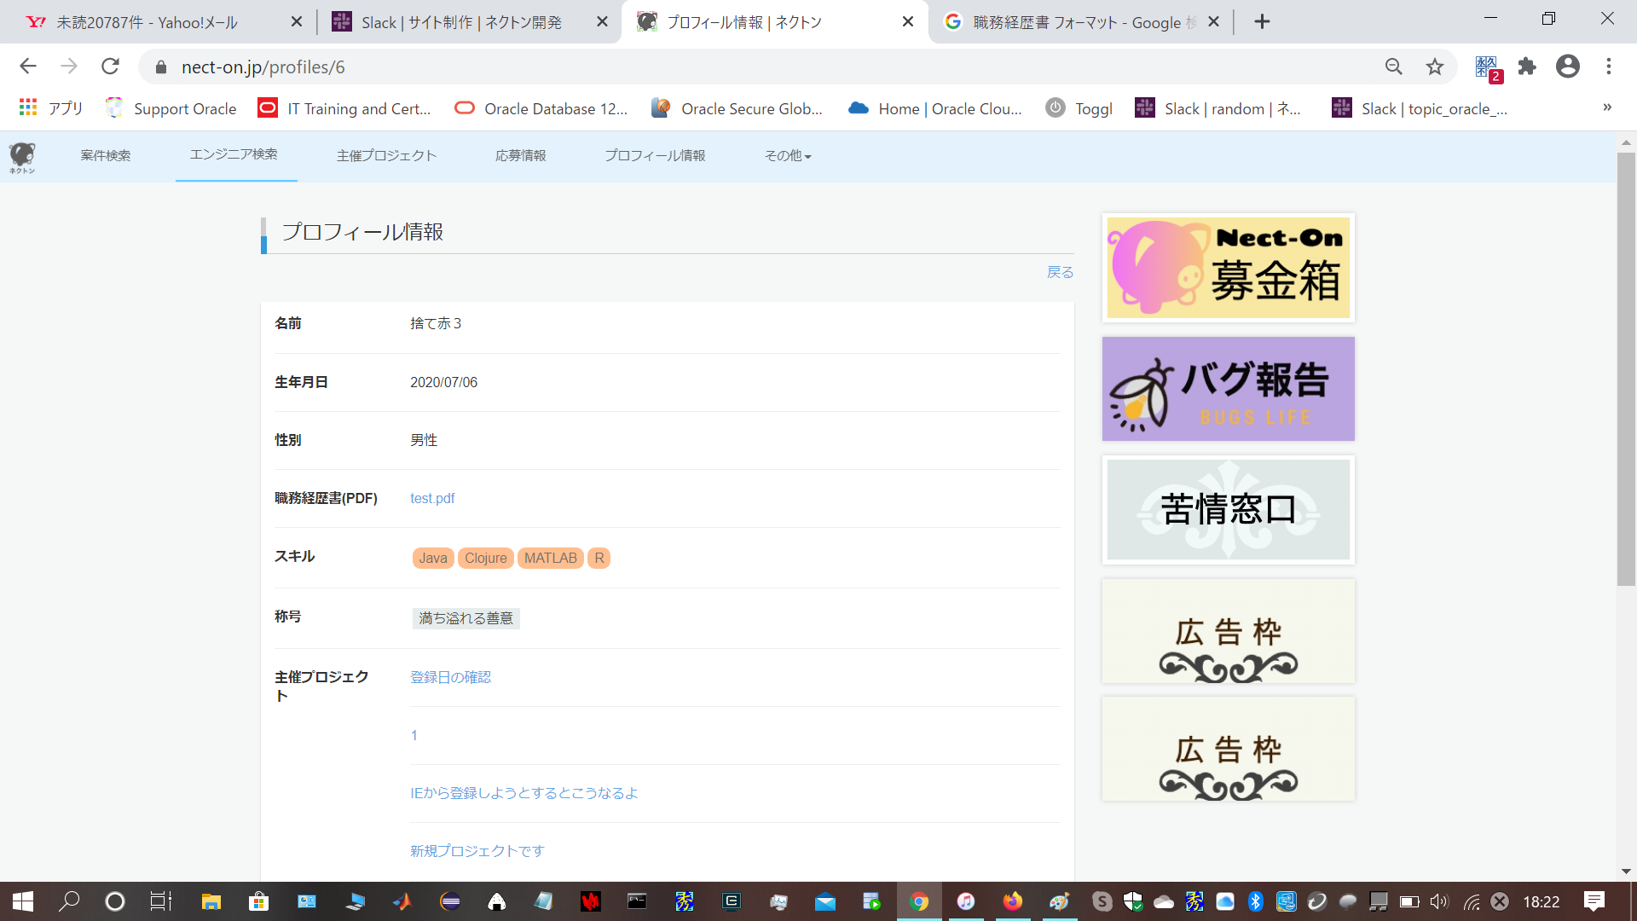Open the Windows Start menu
1637x921 pixels.
point(23,901)
